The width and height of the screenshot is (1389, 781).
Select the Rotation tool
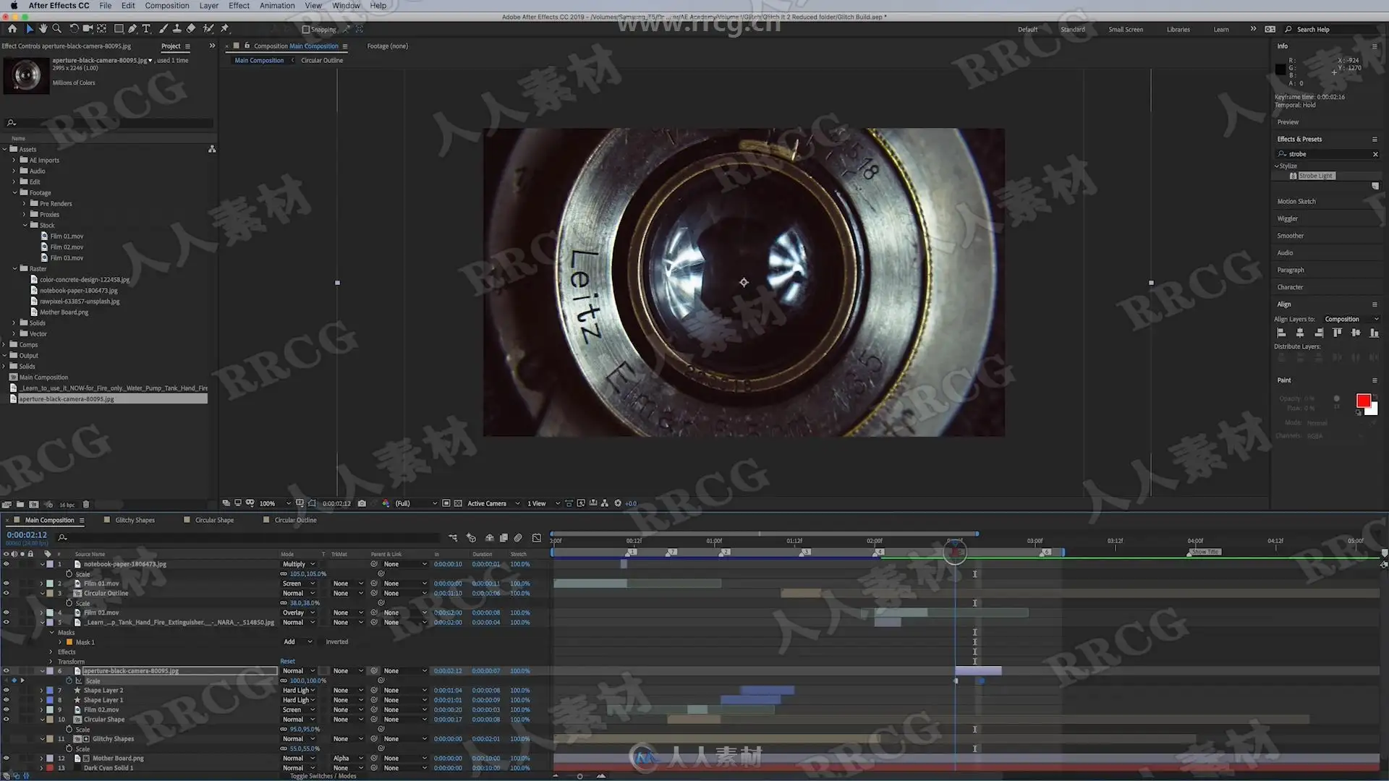[x=74, y=29]
